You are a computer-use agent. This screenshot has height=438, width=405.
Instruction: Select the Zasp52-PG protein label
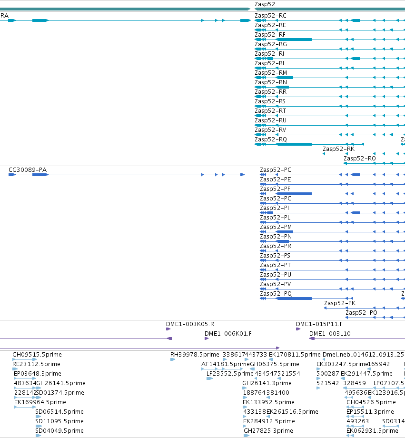[276, 199]
